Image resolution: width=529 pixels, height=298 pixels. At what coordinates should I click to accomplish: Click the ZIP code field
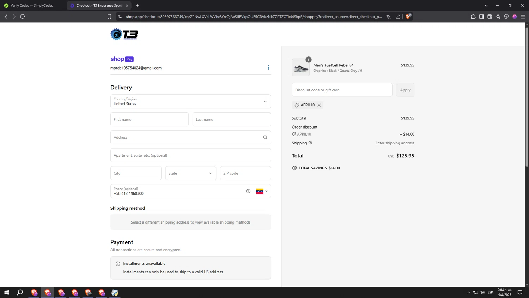pos(245,173)
